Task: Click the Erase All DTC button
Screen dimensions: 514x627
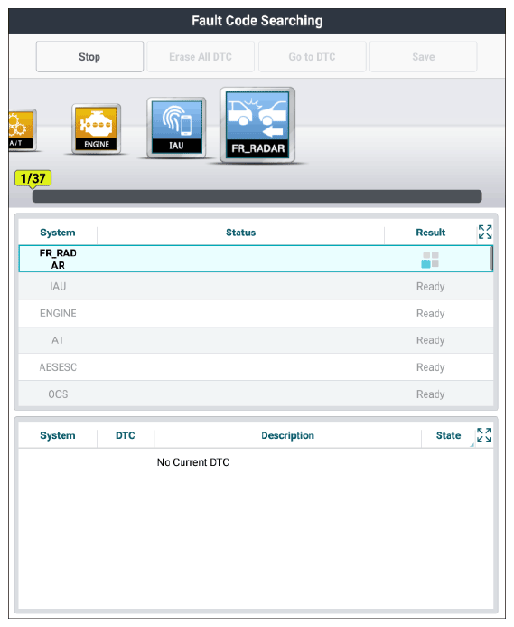Action: (x=201, y=57)
